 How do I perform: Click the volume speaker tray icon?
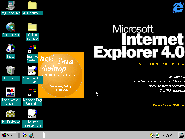(x=152, y=135)
